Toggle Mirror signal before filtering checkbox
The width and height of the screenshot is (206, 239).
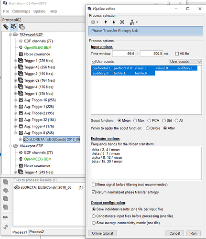[x=94, y=185]
